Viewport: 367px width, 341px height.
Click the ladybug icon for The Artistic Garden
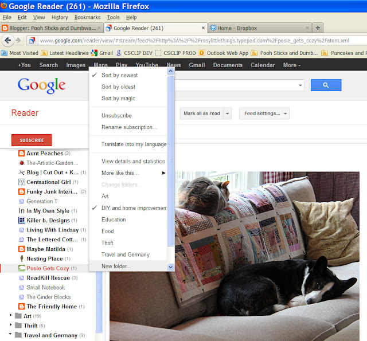[22, 163]
